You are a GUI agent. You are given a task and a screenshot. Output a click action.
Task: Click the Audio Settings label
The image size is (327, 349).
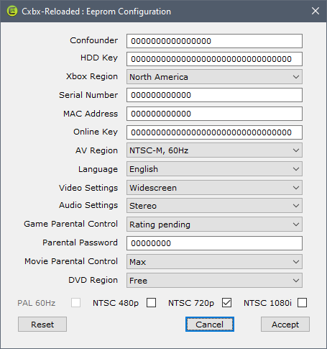coord(88,205)
